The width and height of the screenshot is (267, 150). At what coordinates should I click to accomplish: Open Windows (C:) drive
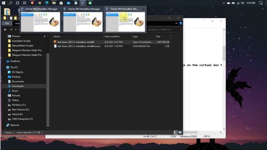(19, 105)
